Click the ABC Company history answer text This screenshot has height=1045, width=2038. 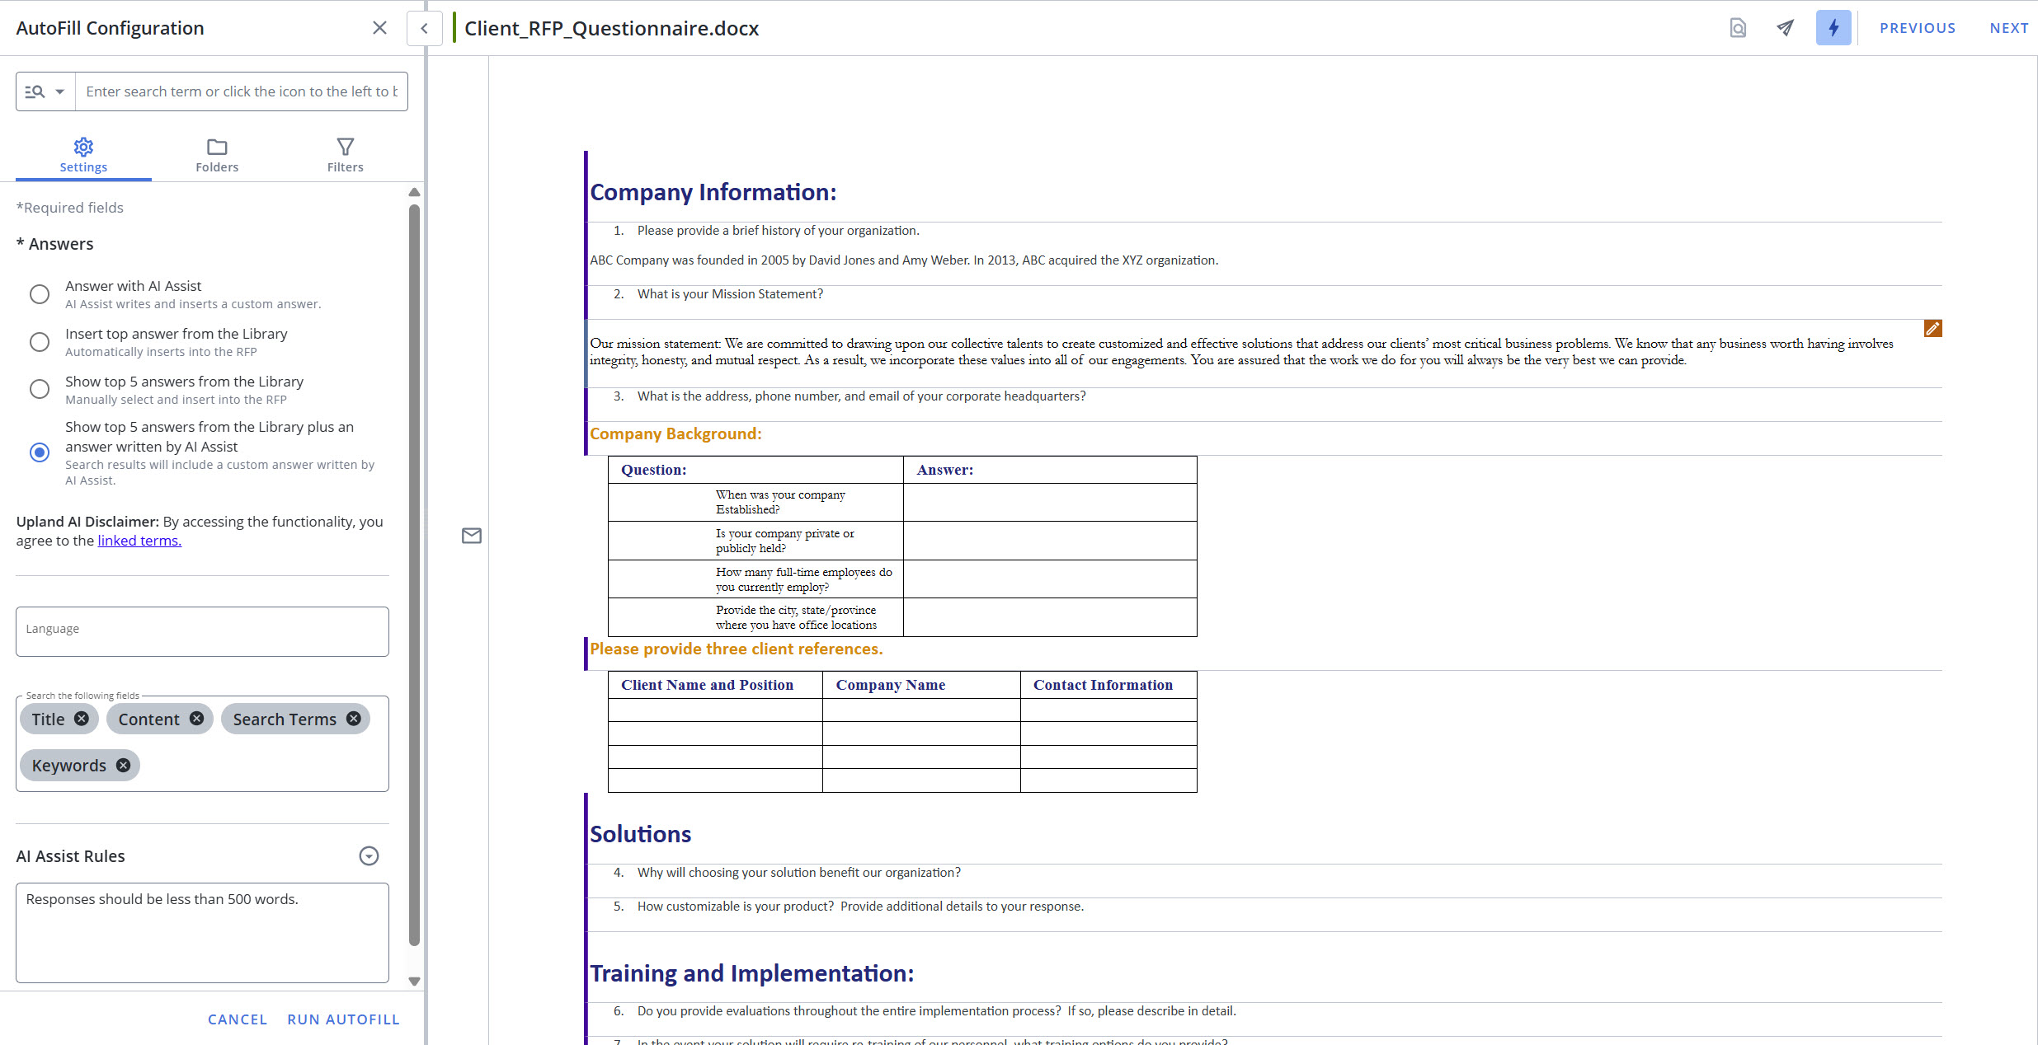[x=904, y=260]
